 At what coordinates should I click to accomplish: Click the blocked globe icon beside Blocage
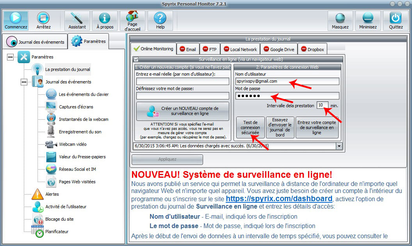click(x=38, y=219)
